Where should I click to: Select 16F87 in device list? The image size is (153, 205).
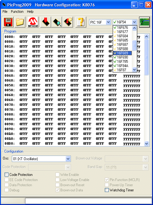[x=122, y=70]
